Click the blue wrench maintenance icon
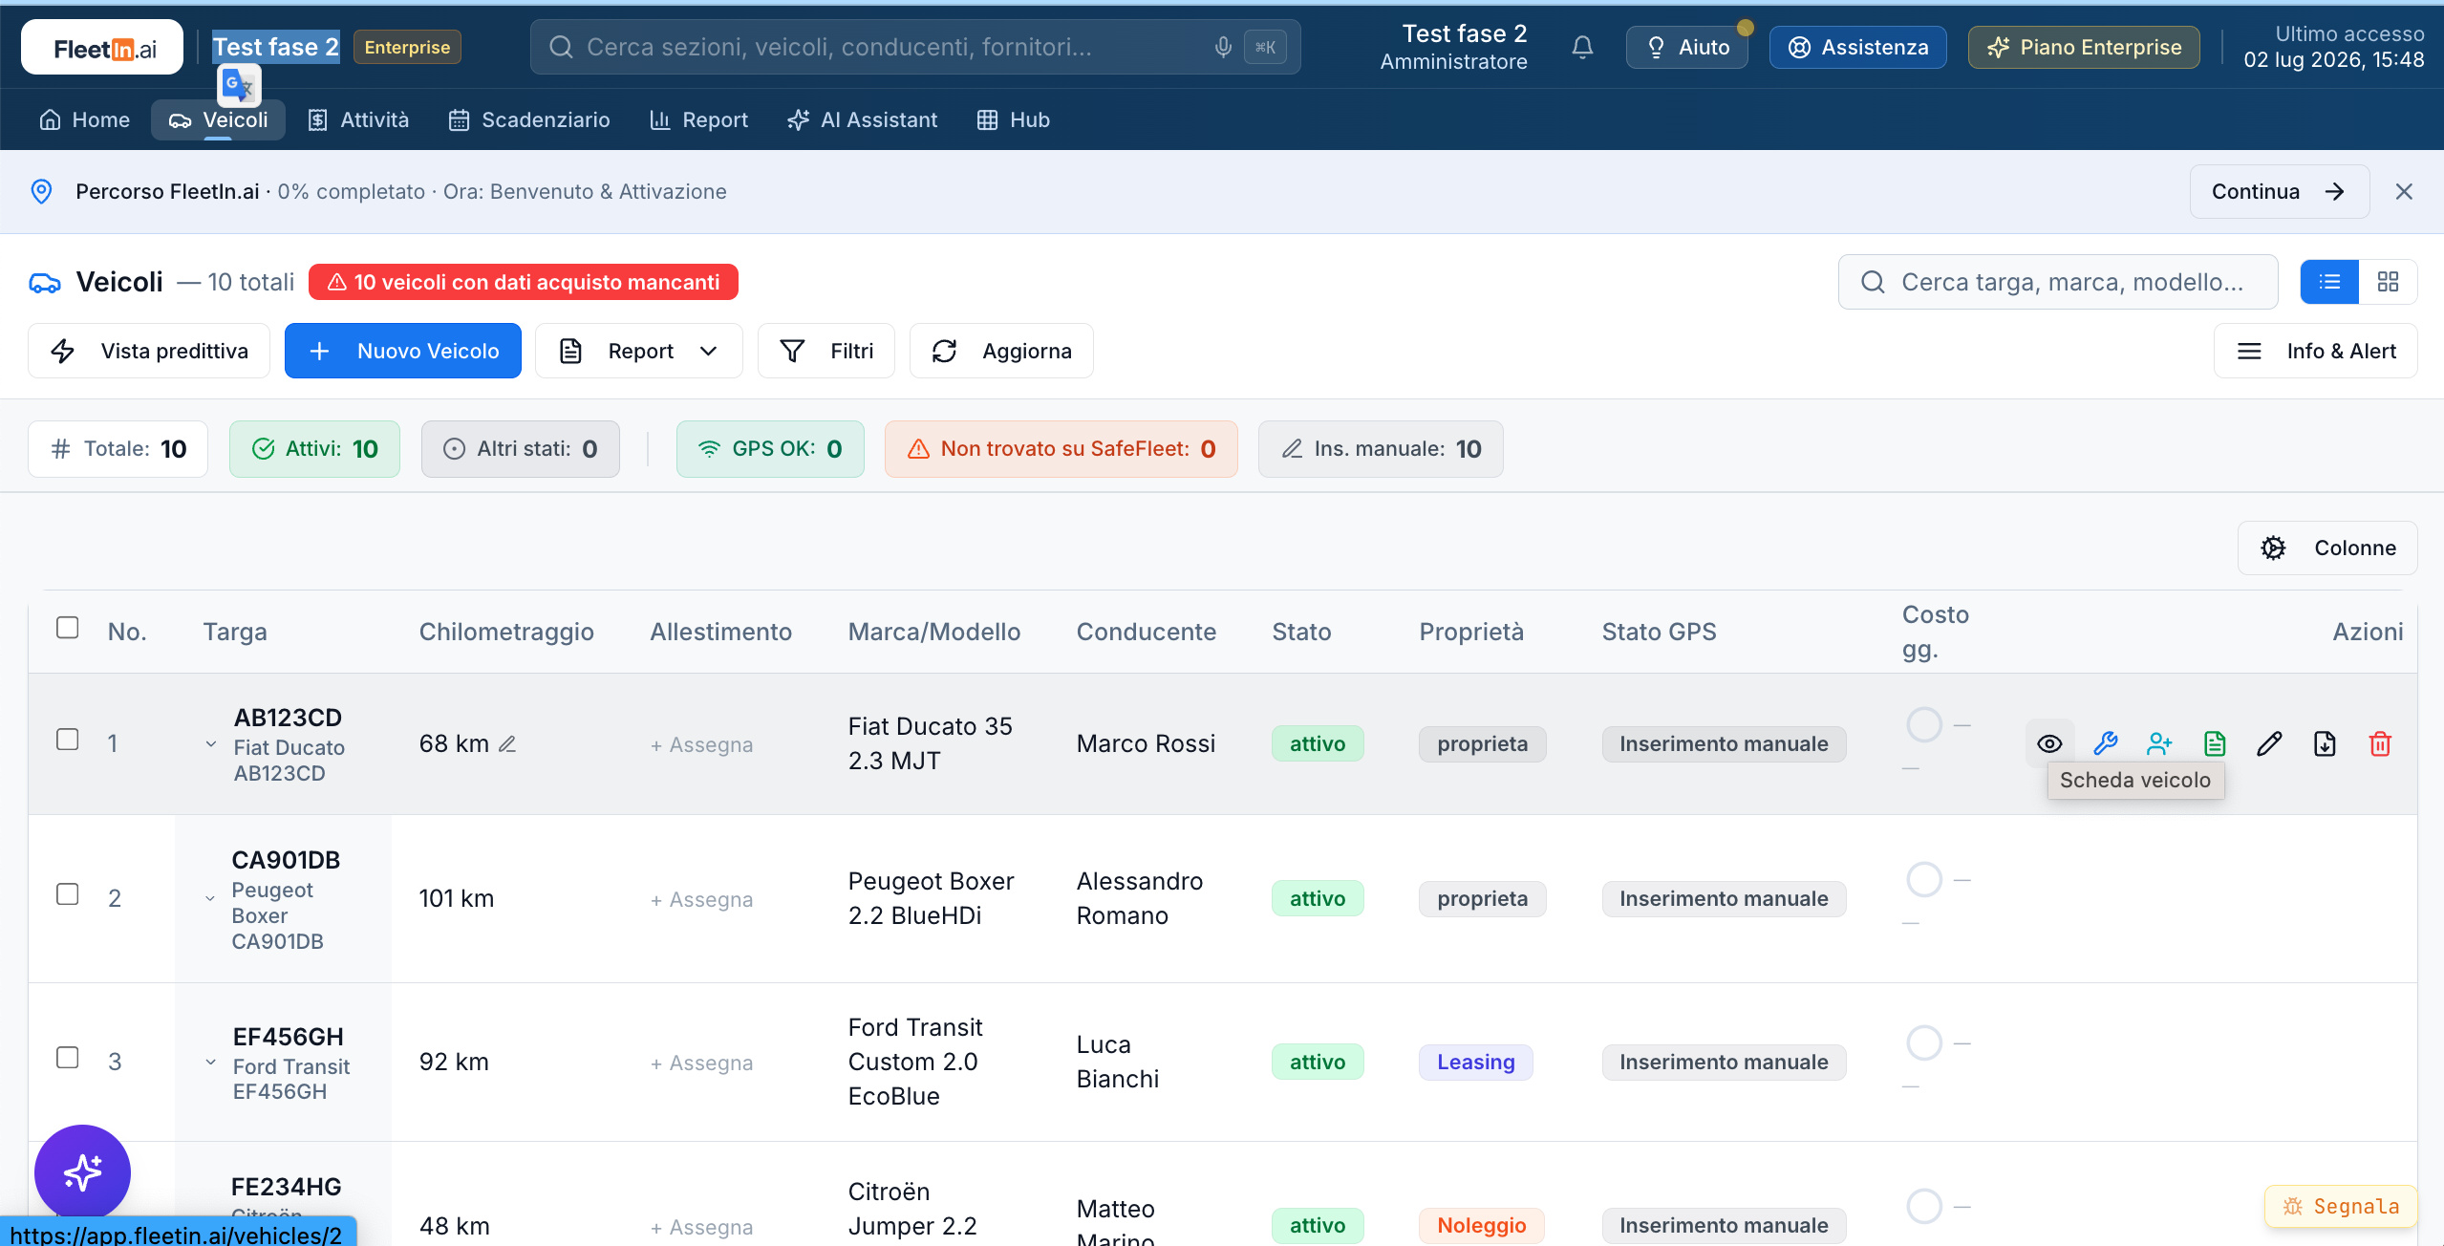Viewport: 2444px width, 1246px height. [2105, 743]
